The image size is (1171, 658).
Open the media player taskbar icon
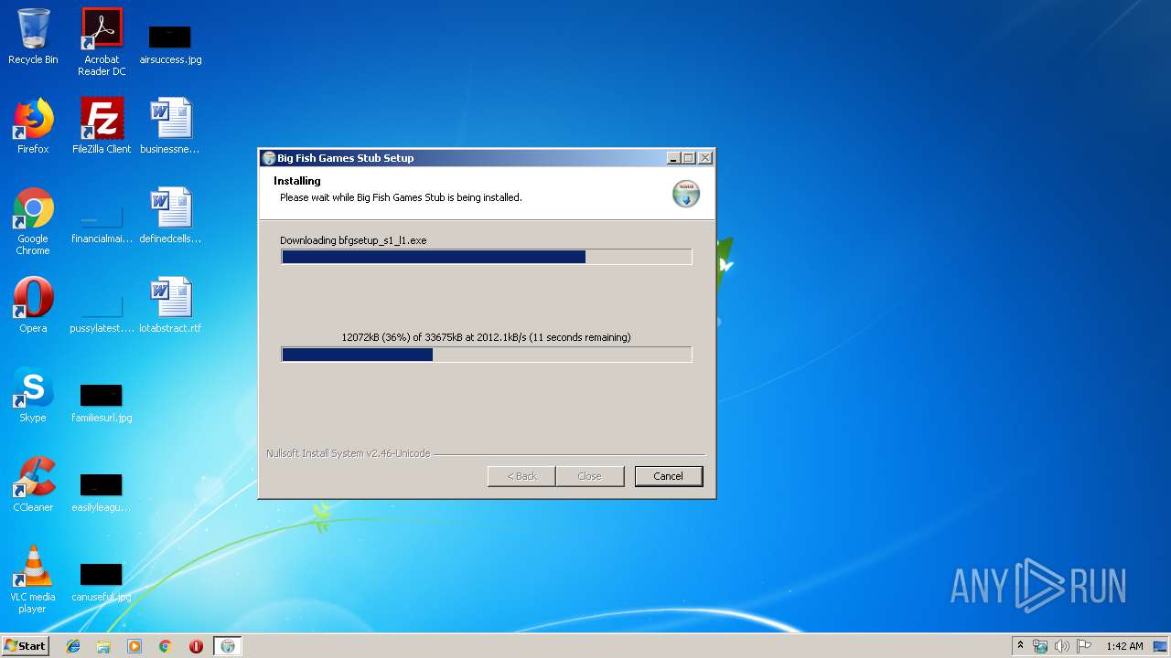134,646
